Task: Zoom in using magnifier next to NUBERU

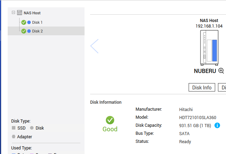Action: click(221, 71)
